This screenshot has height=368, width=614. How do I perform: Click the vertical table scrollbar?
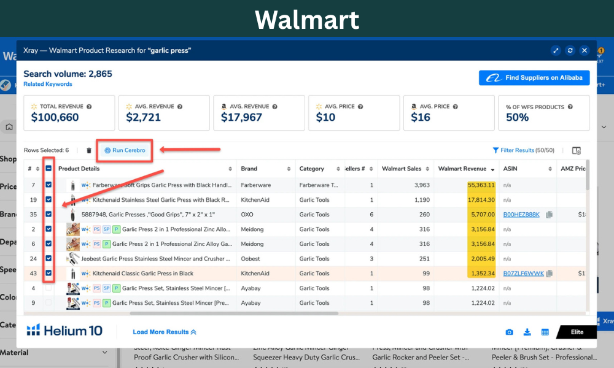click(588, 175)
